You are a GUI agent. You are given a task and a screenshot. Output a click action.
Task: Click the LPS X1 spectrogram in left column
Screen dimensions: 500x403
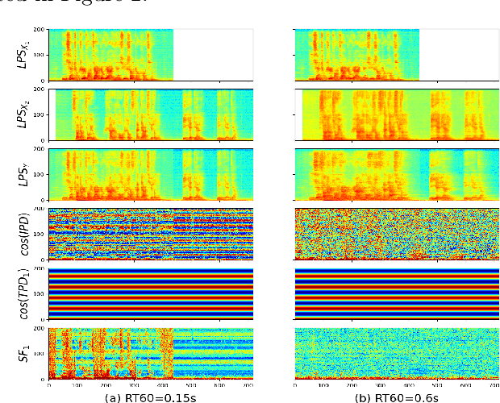[111, 55]
